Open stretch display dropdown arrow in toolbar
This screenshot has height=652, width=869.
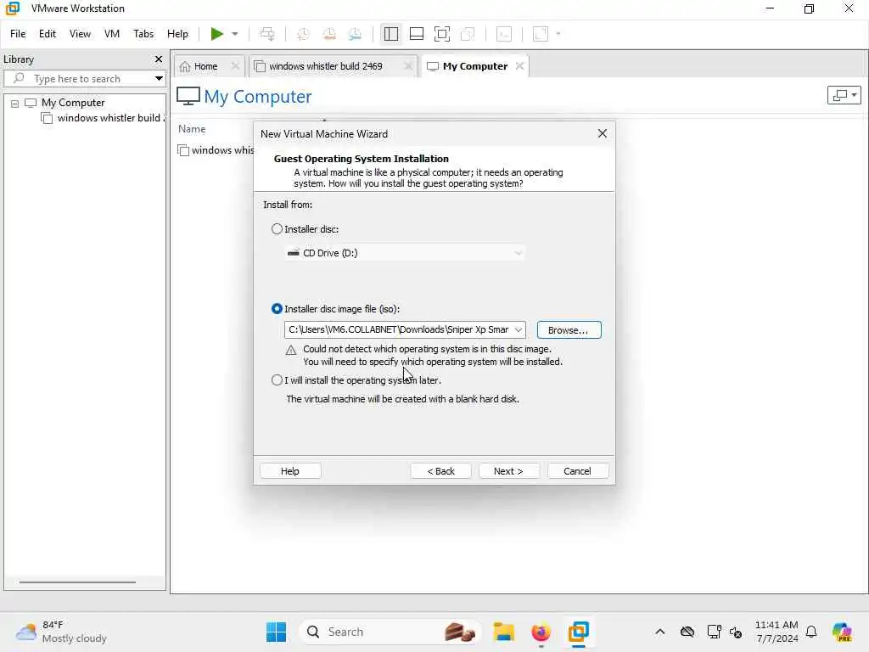pos(558,34)
